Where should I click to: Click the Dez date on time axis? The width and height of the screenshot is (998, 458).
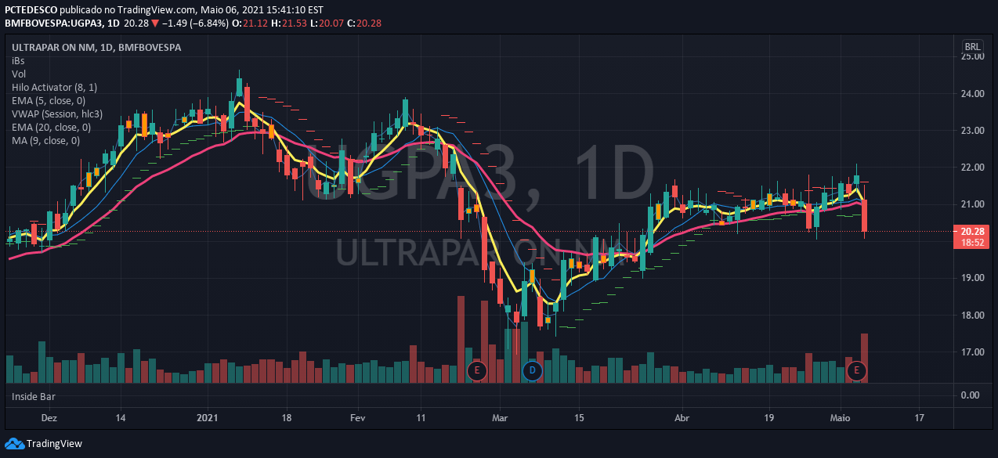(x=49, y=418)
